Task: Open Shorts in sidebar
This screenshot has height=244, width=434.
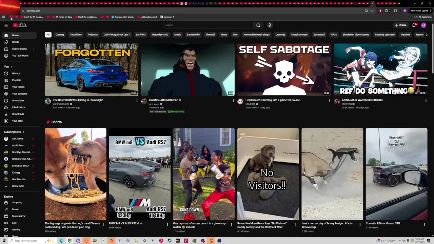Action: (20, 42)
